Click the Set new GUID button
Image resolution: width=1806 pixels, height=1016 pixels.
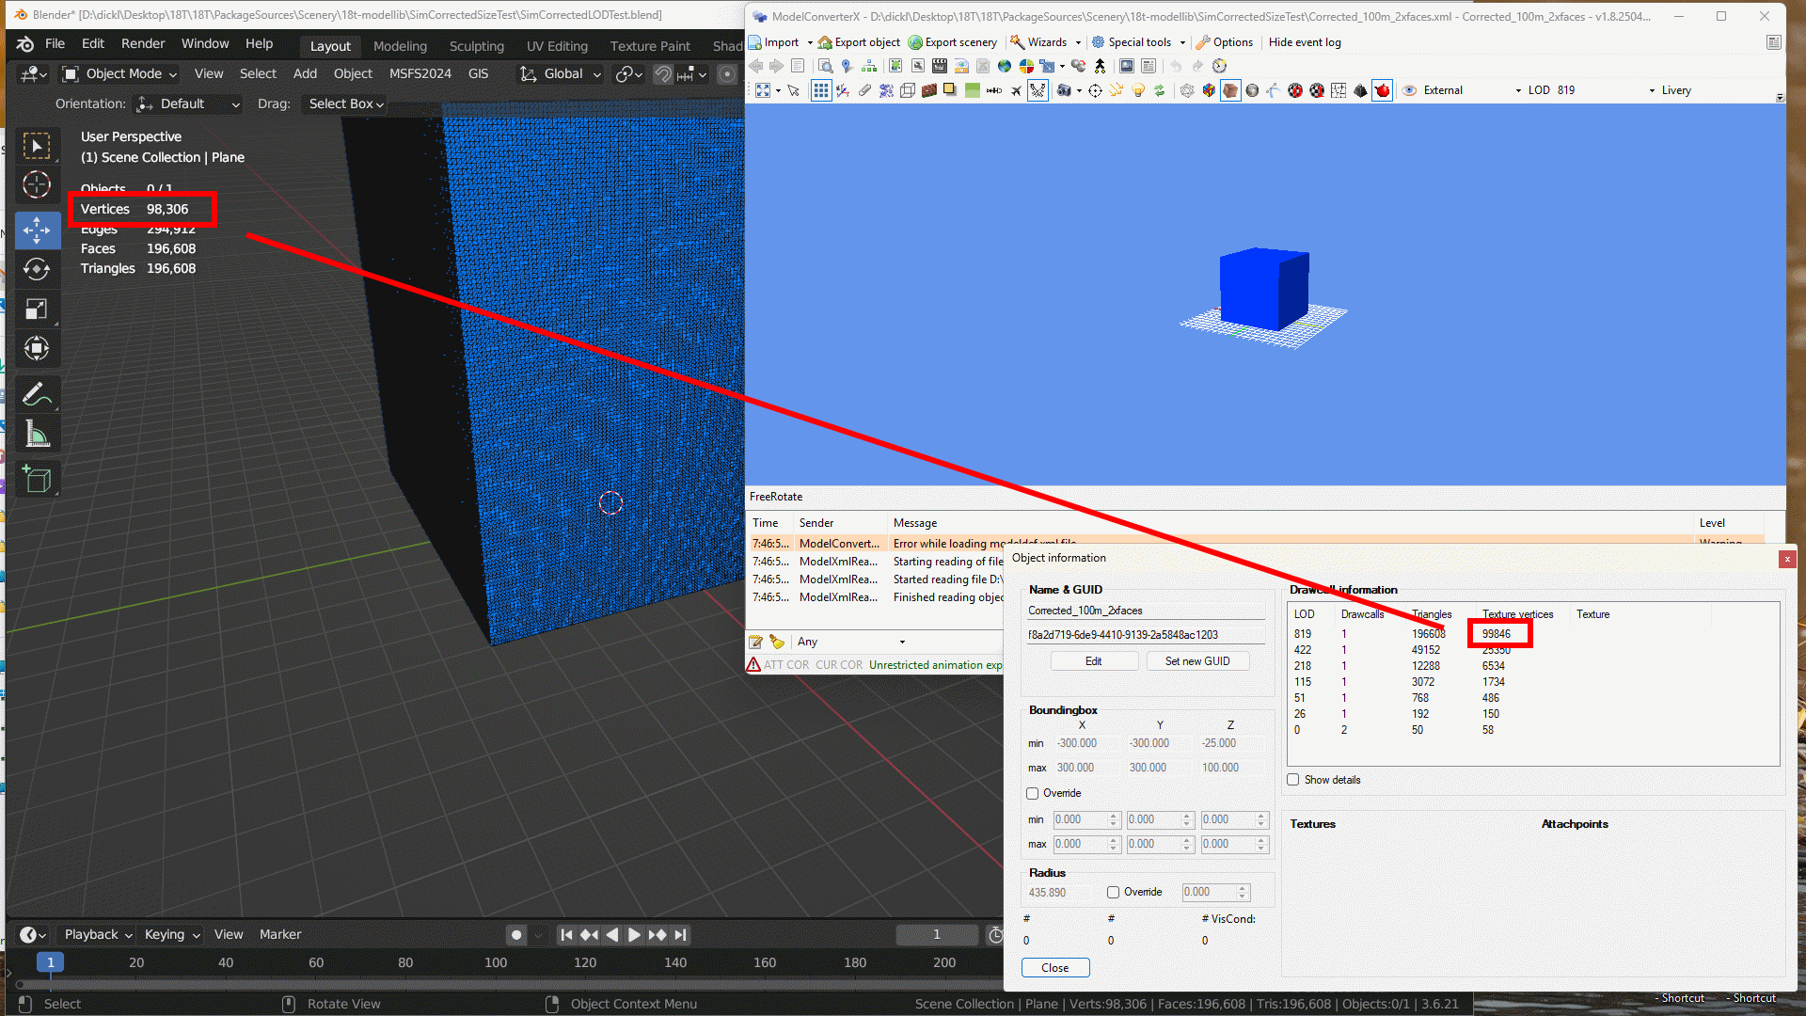pyautogui.click(x=1196, y=661)
